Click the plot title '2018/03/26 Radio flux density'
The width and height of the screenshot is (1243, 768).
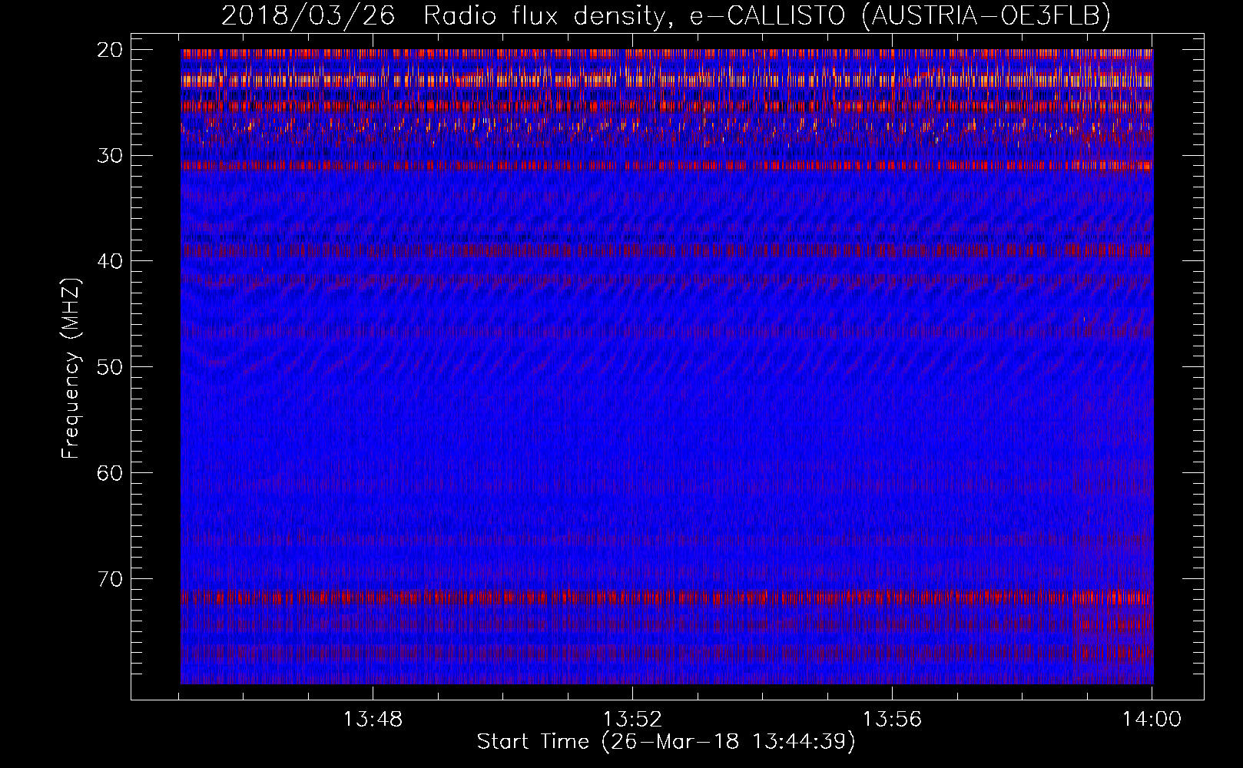pos(443,15)
